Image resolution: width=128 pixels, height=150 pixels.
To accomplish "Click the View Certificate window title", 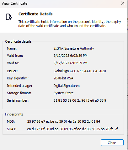I will click(x=14, y=3).
